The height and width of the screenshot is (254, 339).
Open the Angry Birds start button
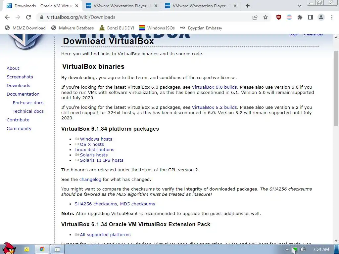(9, 248)
